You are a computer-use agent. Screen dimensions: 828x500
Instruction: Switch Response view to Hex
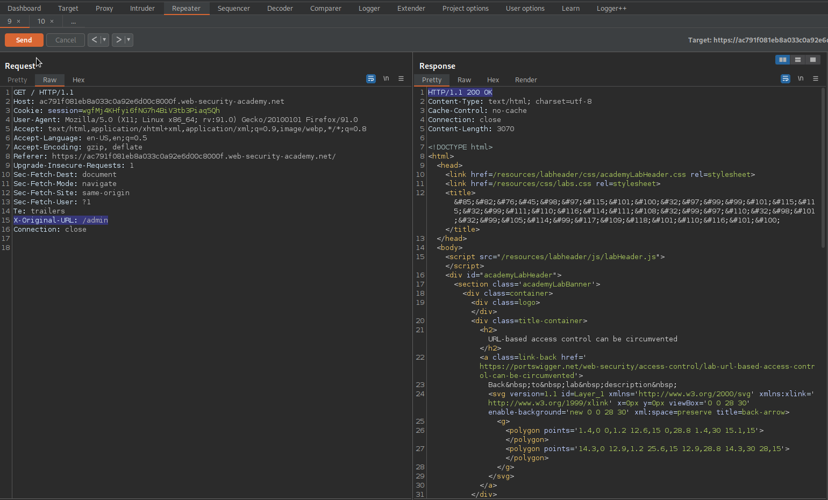pyautogui.click(x=493, y=80)
